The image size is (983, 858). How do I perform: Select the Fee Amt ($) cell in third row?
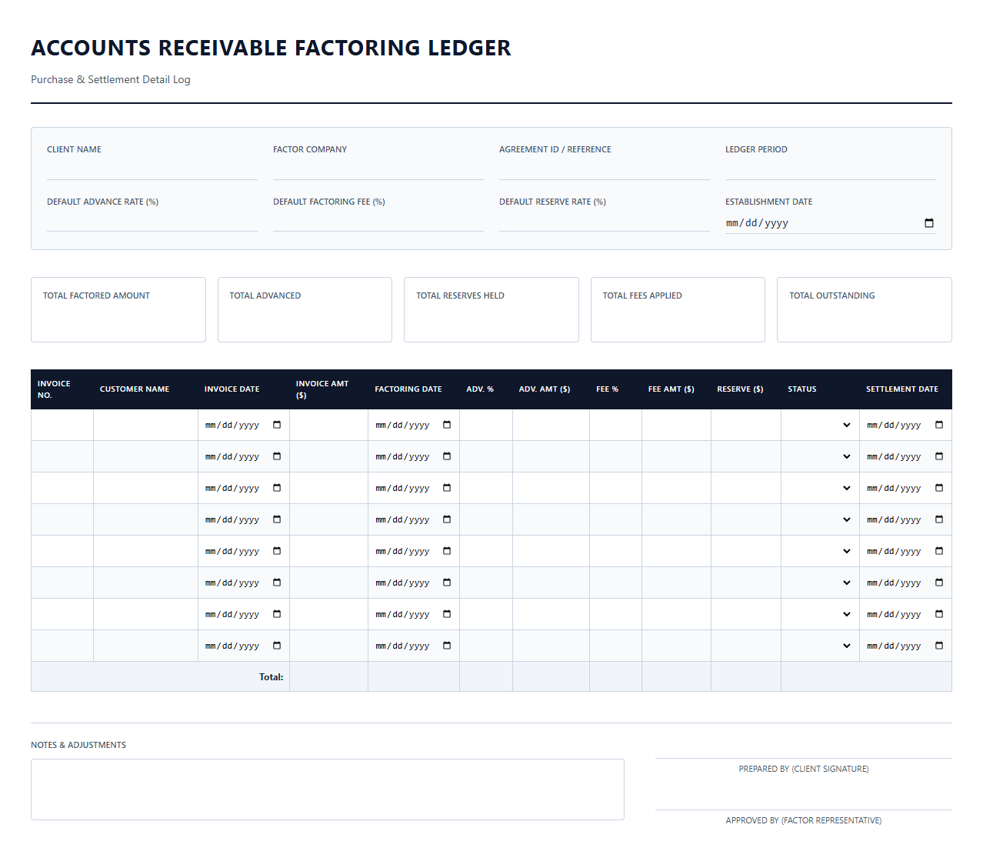pyautogui.click(x=676, y=488)
